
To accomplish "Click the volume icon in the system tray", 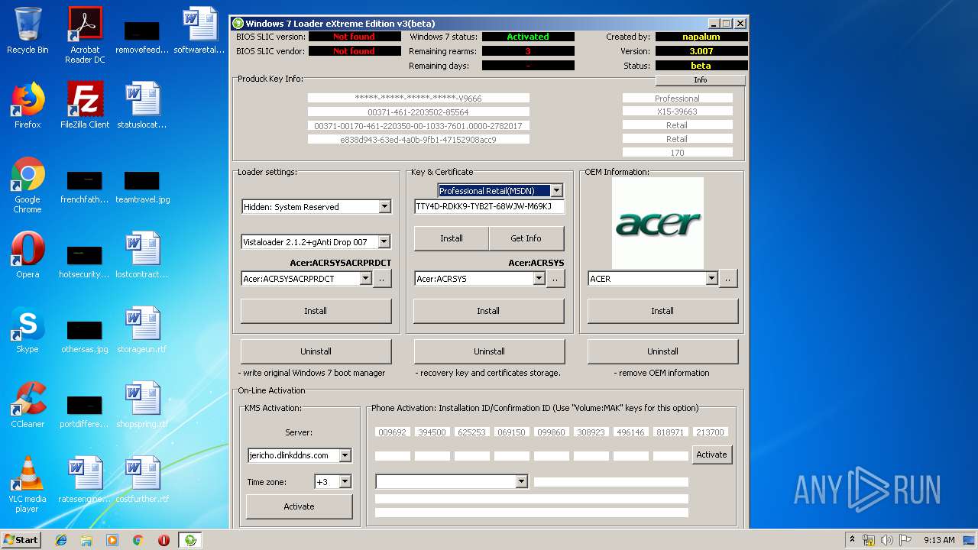I will coord(886,540).
